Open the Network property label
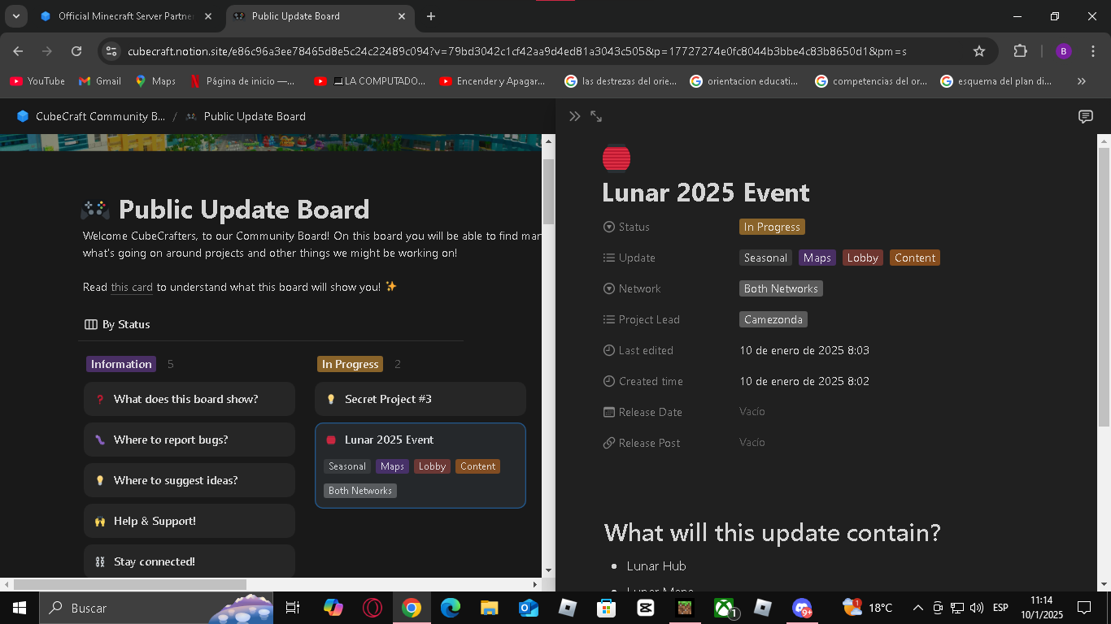Image resolution: width=1111 pixels, height=624 pixels. pyautogui.click(x=632, y=288)
